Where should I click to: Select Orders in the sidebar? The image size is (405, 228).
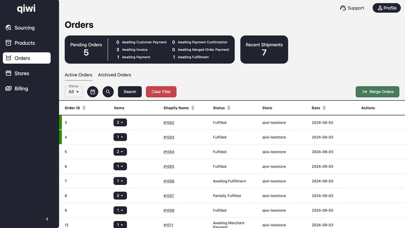pyautogui.click(x=27, y=58)
